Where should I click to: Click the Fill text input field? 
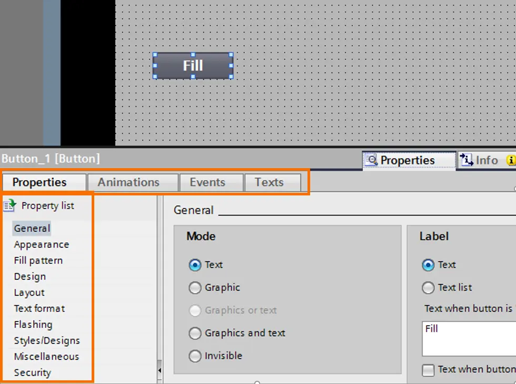point(469,339)
